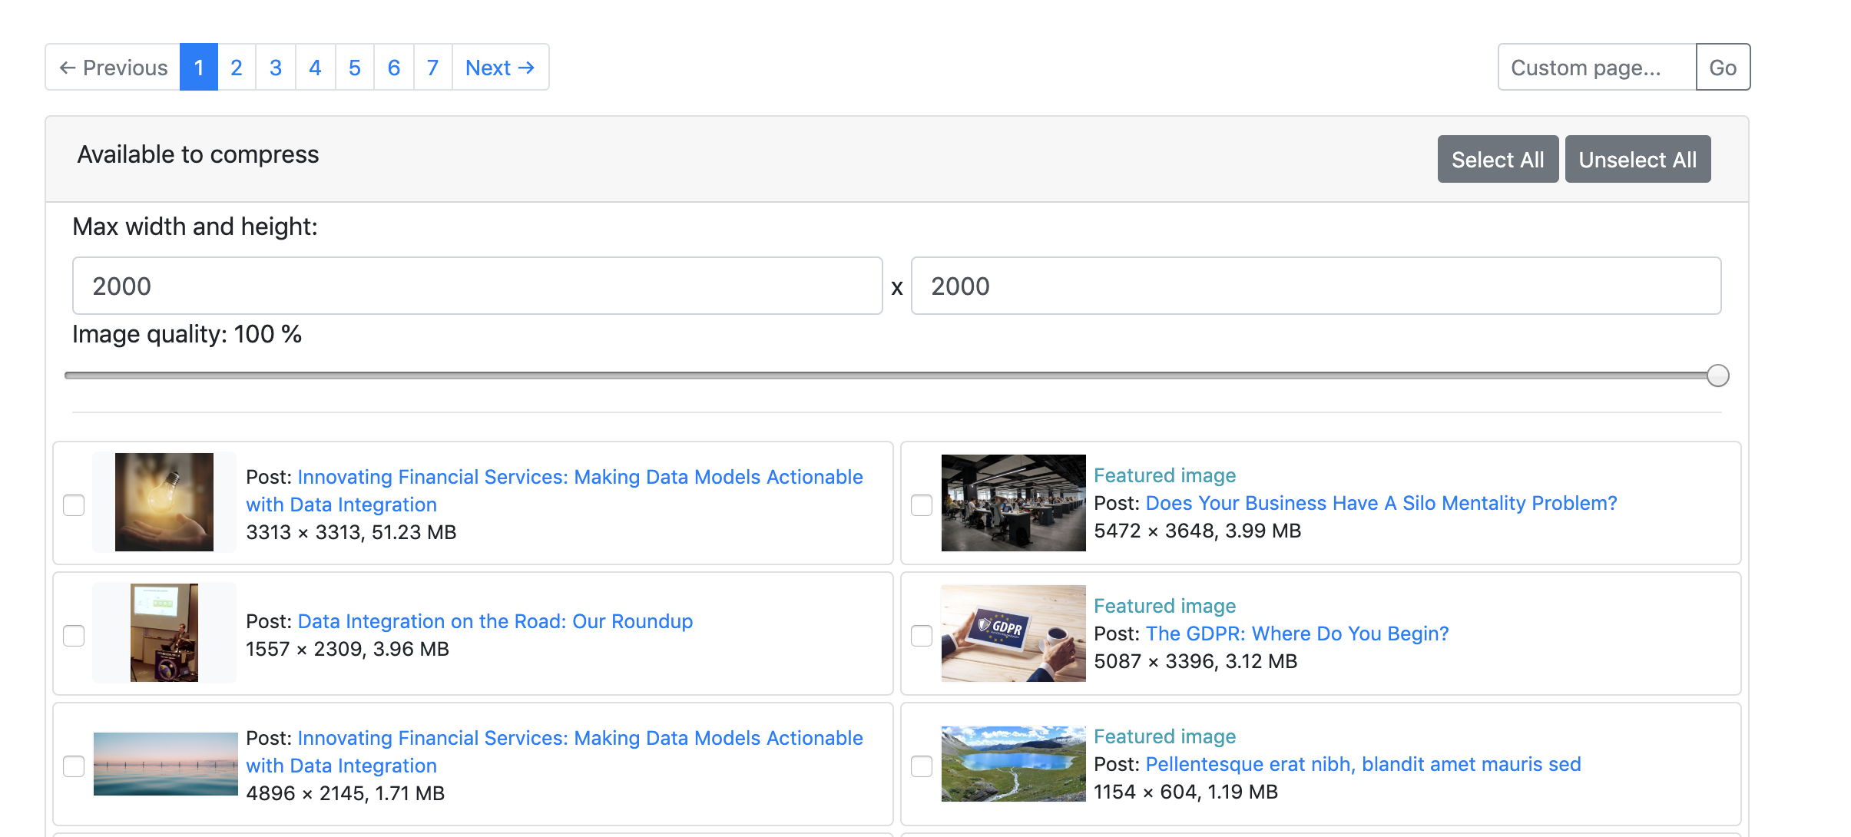Image resolution: width=1851 pixels, height=837 pixels.
Task: Go to pagination page 3
Action: point(276,68)
